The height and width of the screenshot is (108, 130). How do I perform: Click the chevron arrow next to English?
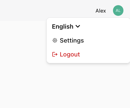[78, 26]
